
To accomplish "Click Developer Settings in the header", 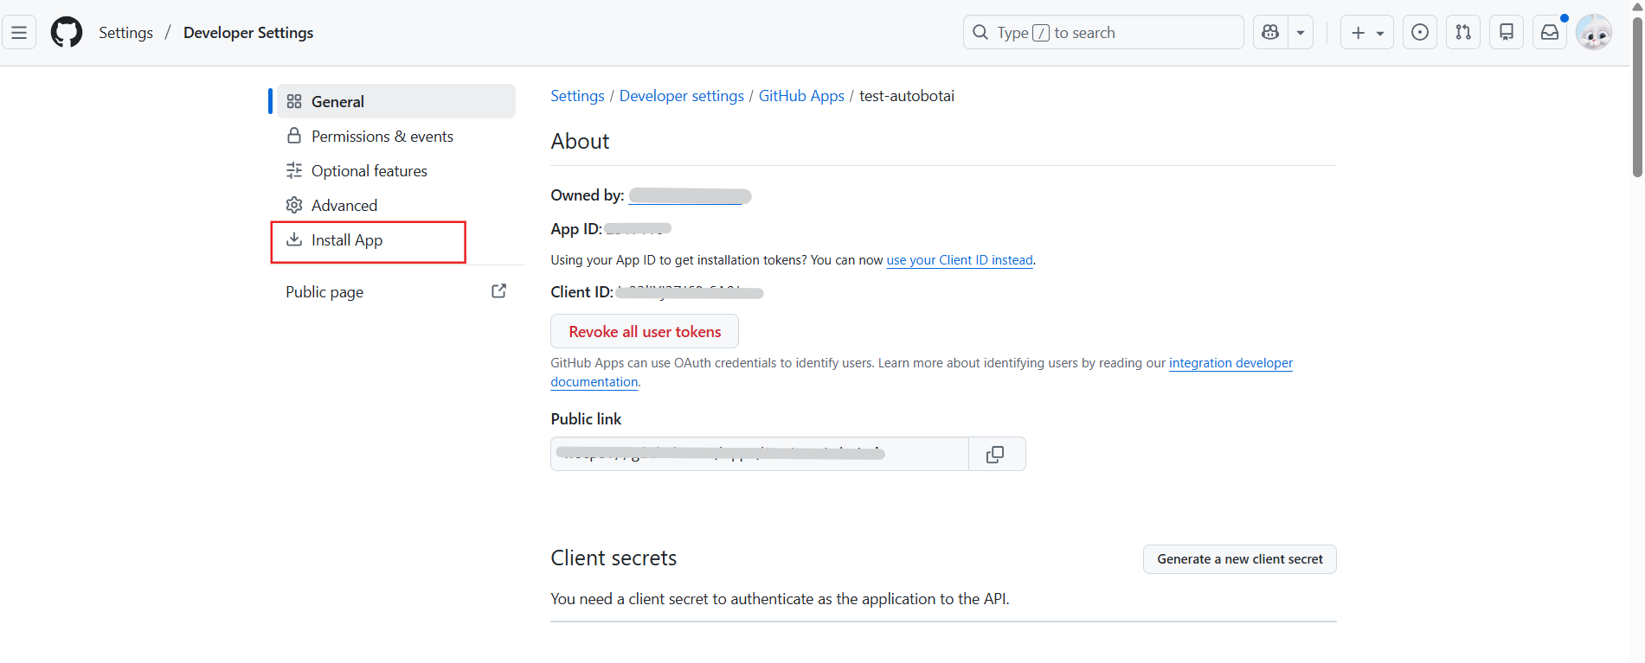I will (x=248, y=33).
